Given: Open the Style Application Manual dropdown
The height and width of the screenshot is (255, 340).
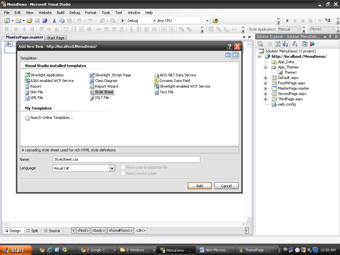Looking at the screenshot, I should pos(299,29).
